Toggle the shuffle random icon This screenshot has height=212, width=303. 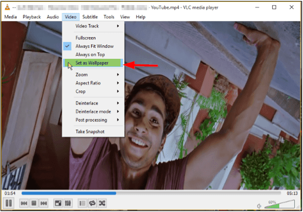[x=102, y=203]
